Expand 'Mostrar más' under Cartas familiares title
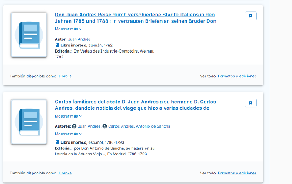 [x=68, y=116]
